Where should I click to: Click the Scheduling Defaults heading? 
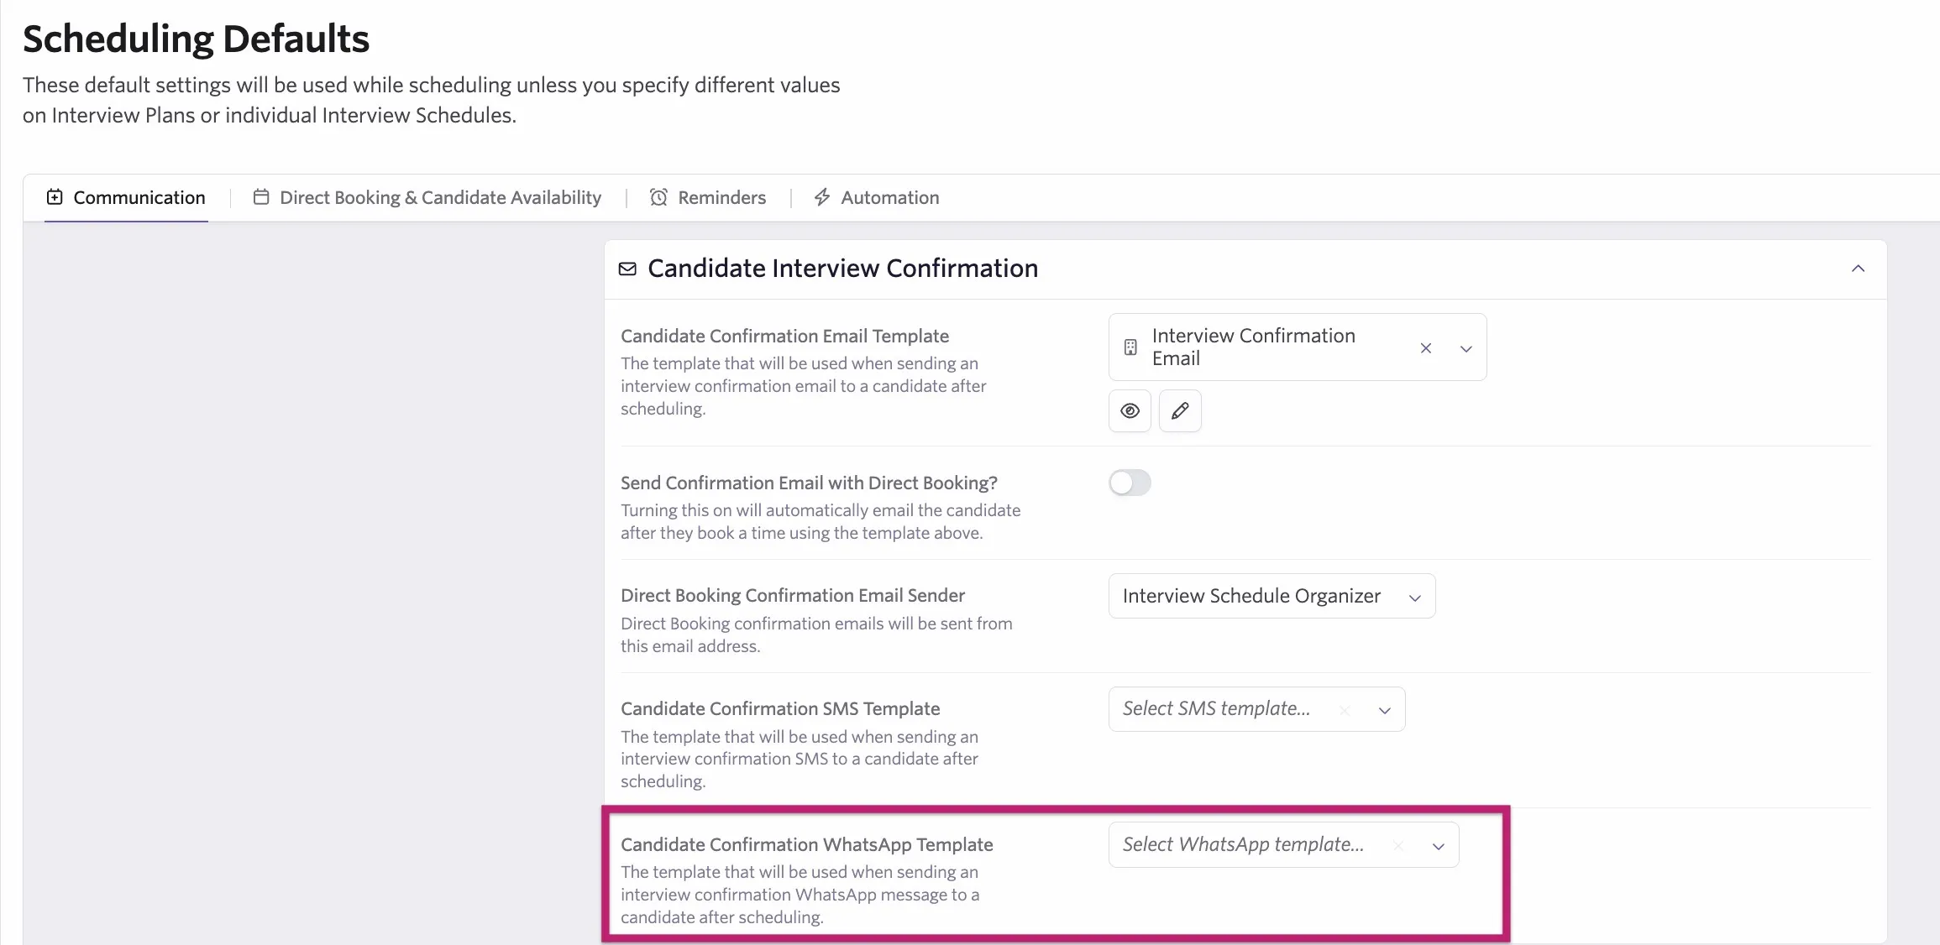pyautogui.click(x=196, y=39)
